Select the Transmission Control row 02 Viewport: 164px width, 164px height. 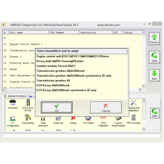19,50
